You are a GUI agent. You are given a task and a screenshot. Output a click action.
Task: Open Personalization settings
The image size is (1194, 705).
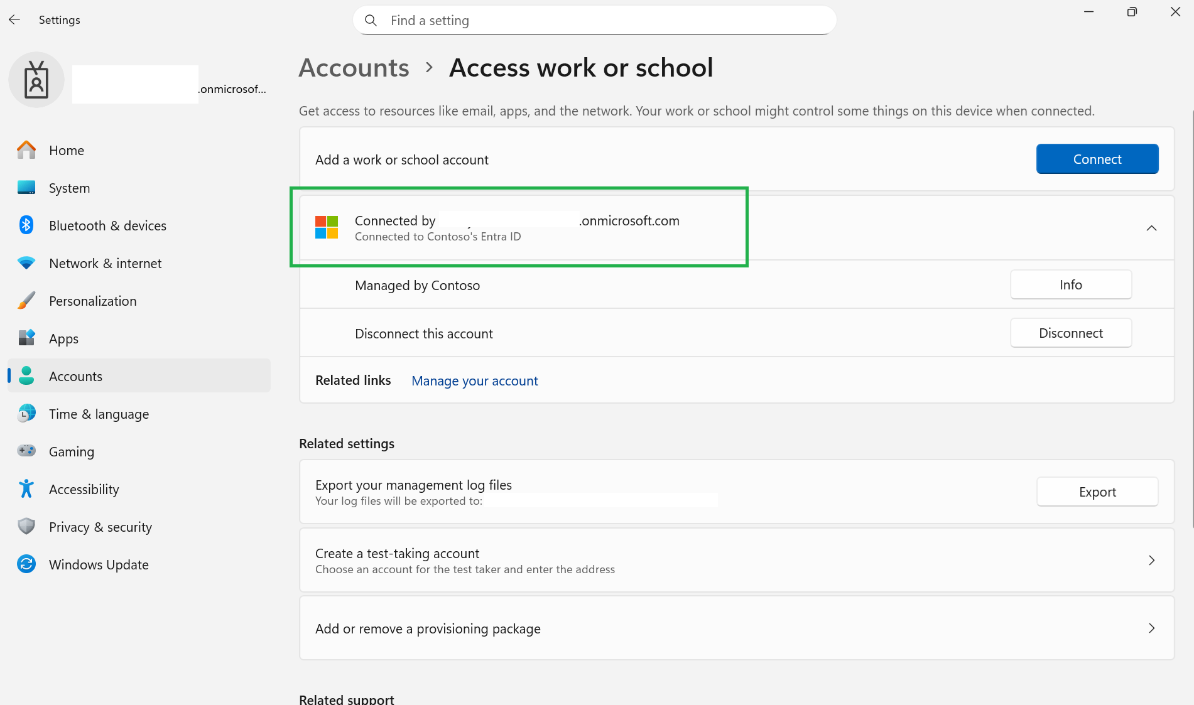coord(139,301)
